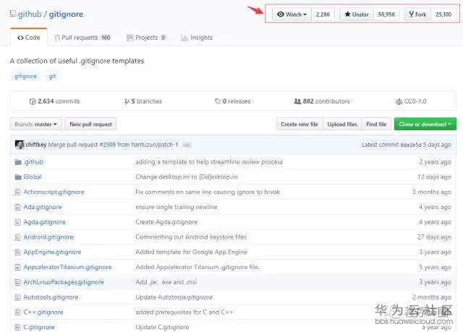
Task: Click the Global folder icon
Action: 18,177
